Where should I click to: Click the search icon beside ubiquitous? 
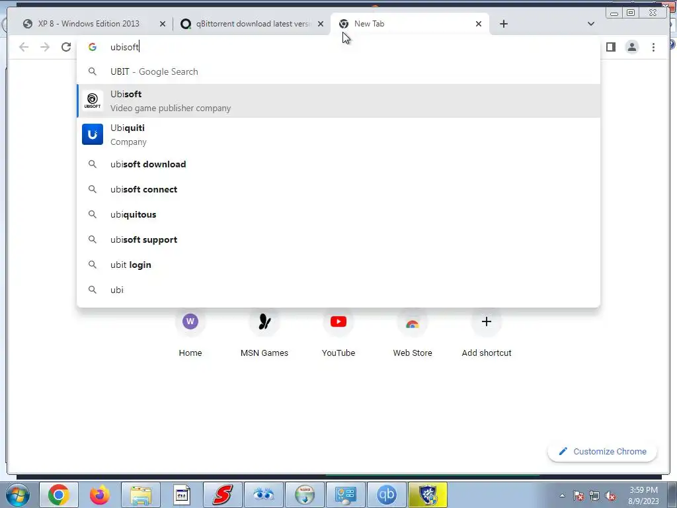(93, 214)
